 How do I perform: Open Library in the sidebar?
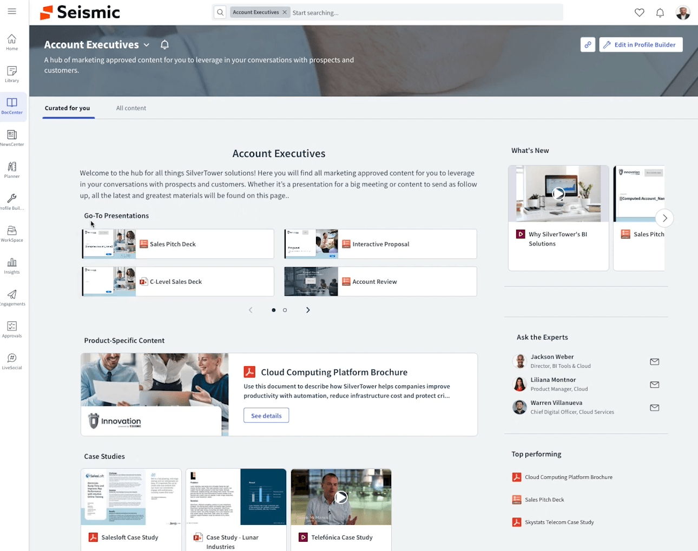coord(12,74)
